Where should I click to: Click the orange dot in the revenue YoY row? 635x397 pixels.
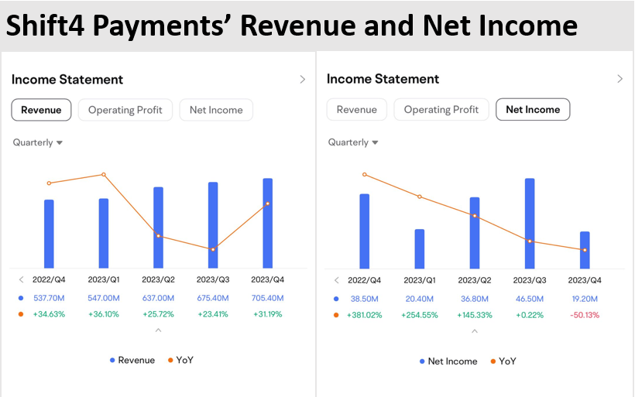21,314
